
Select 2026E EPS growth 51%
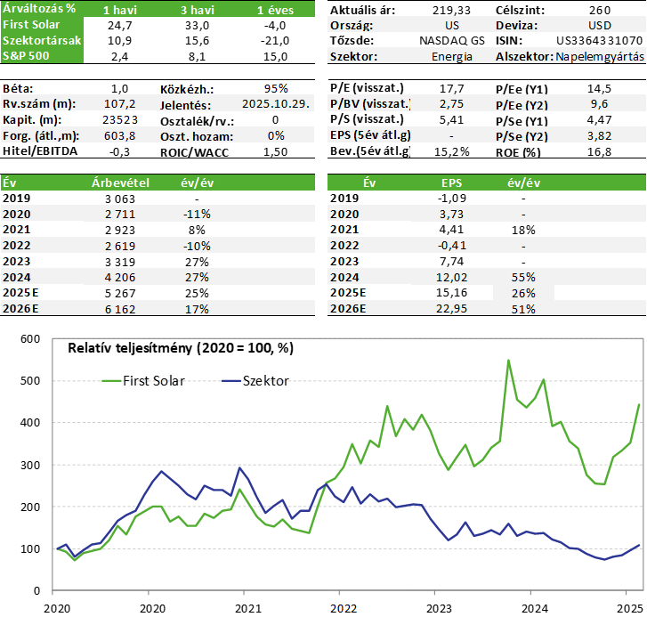tap(523, 309)
